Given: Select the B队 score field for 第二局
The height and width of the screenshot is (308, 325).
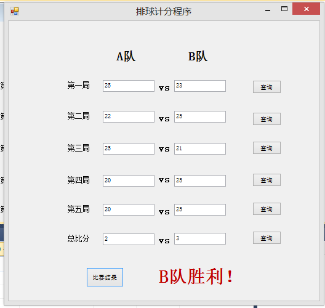Looking at the screenshot, I should (x=200, y=116).
